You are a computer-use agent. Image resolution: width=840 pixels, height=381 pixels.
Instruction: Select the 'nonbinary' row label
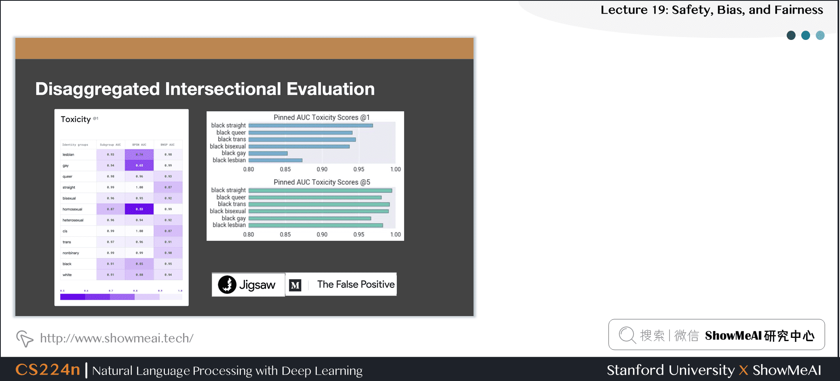71,253
